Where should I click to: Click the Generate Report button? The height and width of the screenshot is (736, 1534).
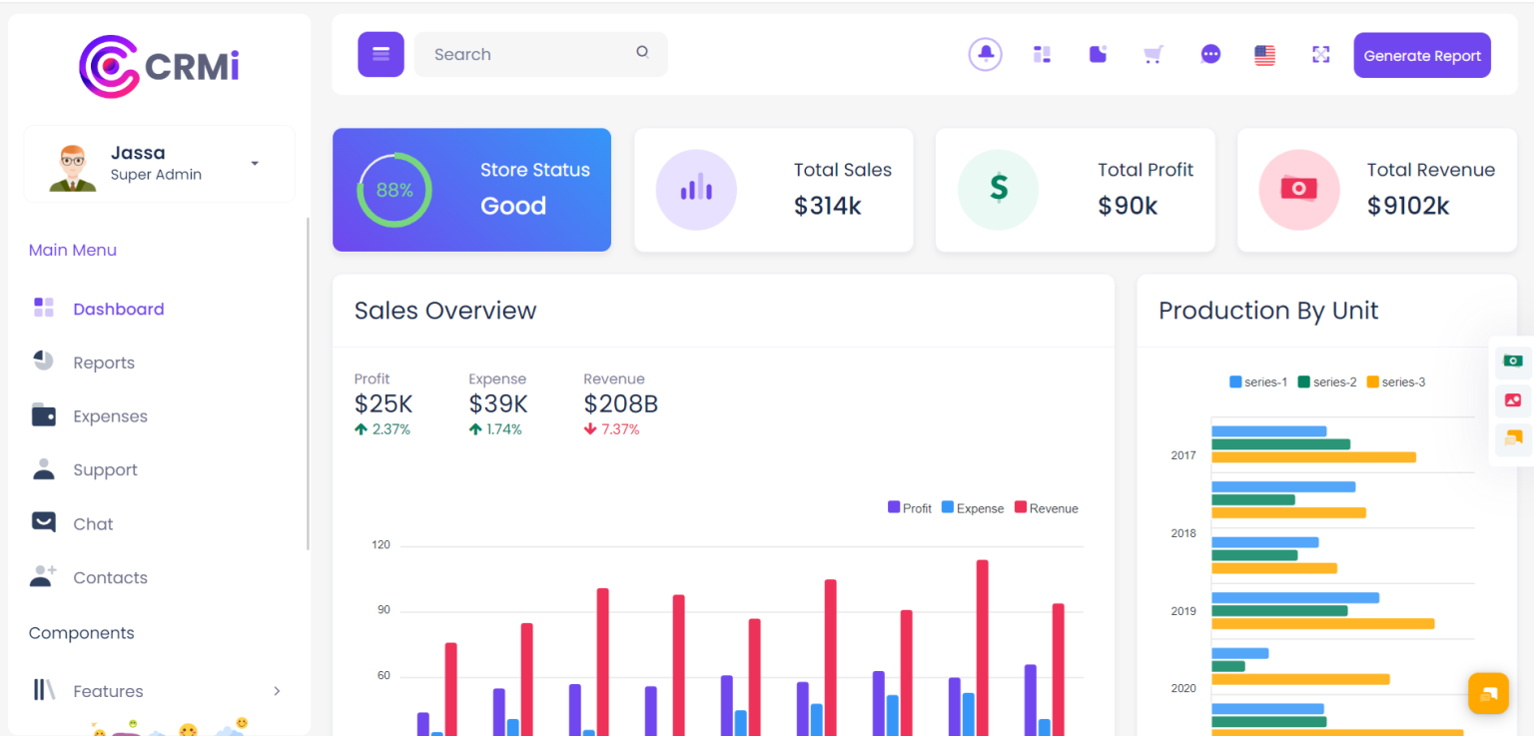point(1422,55)
